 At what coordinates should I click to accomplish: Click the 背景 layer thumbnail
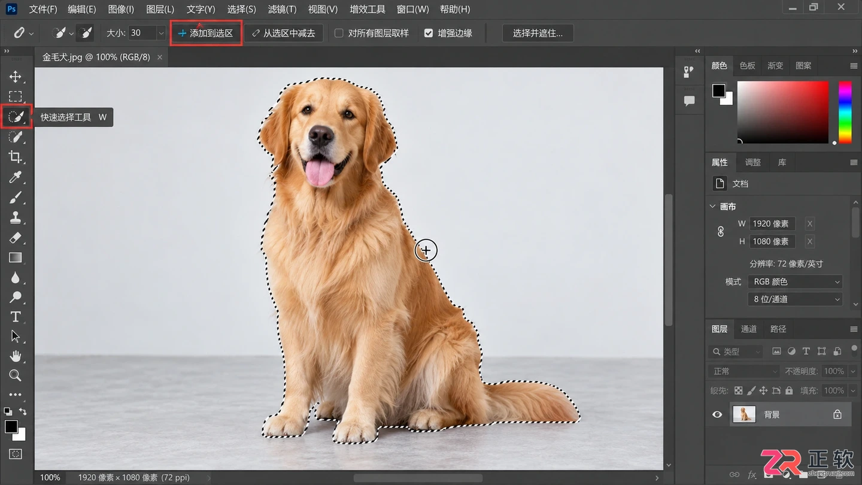[x=743, y=414]
